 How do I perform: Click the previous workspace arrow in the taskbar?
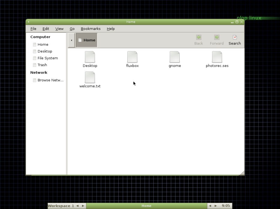click(x=77, y=206)
